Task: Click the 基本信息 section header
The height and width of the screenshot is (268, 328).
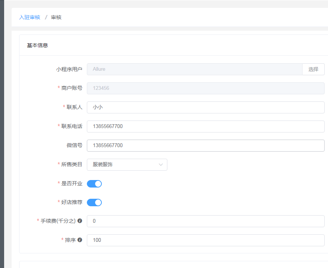Action: [37, 45]
